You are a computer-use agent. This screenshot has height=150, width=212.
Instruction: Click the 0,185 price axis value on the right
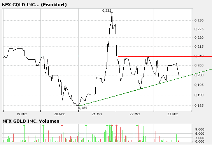[x=199, y=105]
